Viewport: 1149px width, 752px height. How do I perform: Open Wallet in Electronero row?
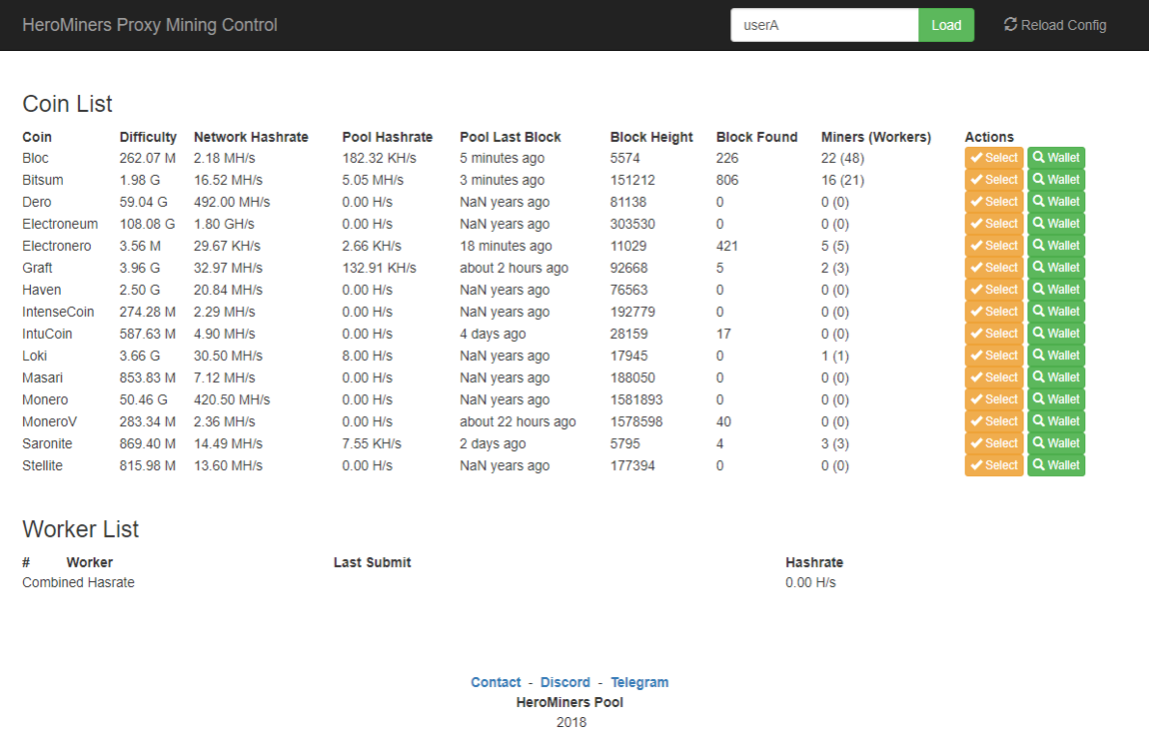(x=1056, y=246)
